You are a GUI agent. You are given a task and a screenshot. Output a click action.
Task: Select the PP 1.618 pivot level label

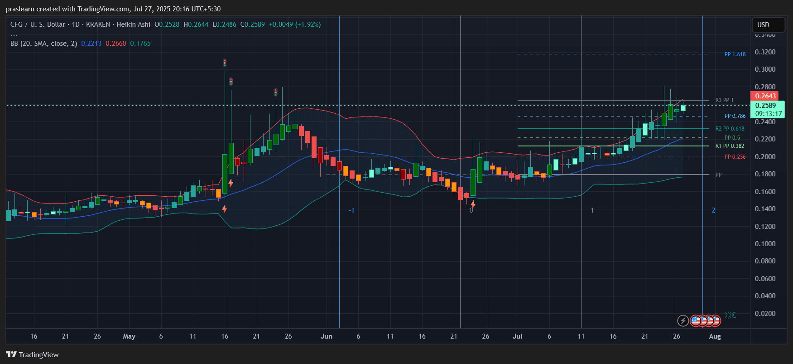click(x=735, y=54)
